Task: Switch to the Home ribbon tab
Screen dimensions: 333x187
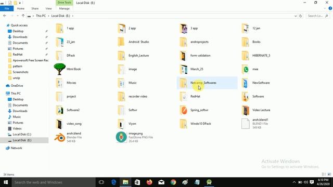Action: [21, 8]
